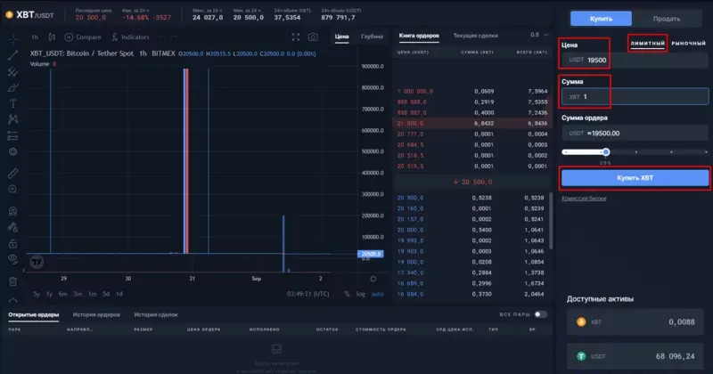Switch to the Глубина chart tab
This screenshot has height=374, width=713.
[372, 37]
